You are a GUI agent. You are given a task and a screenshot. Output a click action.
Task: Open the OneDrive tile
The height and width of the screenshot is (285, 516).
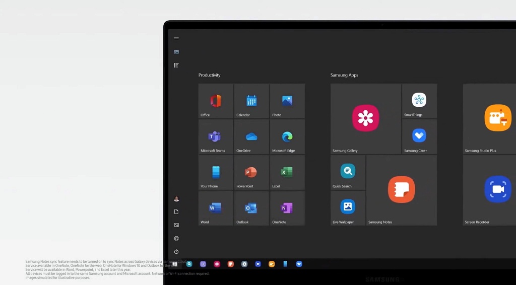pyautogui.click(x=251, y=137)
